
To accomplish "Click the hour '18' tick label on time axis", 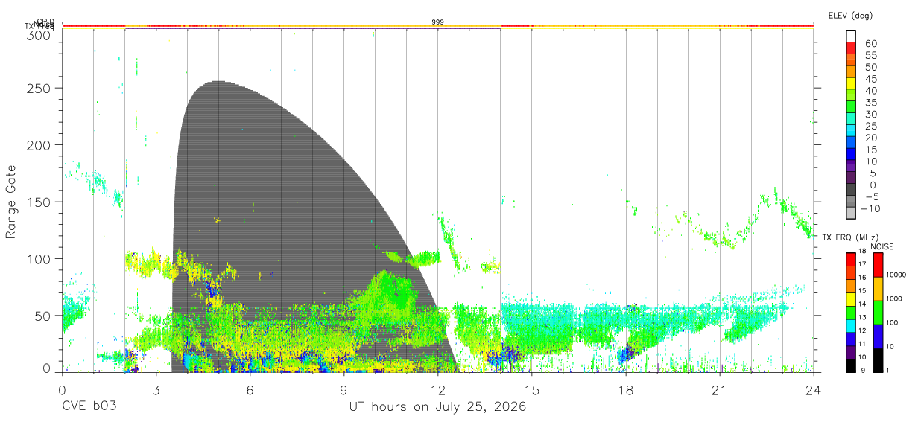I will pos(626,390).
